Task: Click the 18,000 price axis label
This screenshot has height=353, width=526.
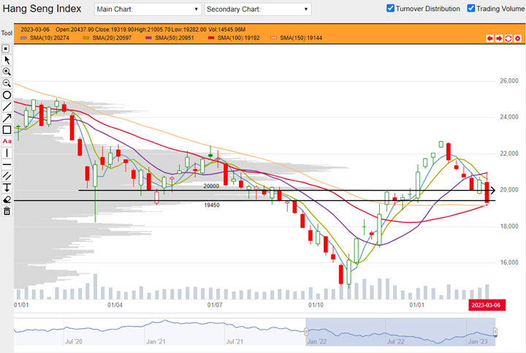Action: (x=509, y=226)
